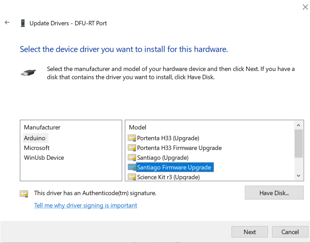310x243 pixels.
Task: Select the Portenta H33 Firmware Upgrade model
Action: 179,148
